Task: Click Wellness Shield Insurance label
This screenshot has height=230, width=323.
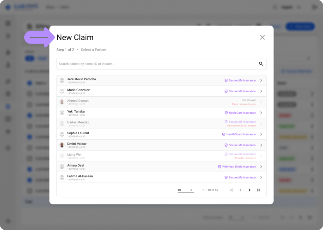Action: (237, 167)
